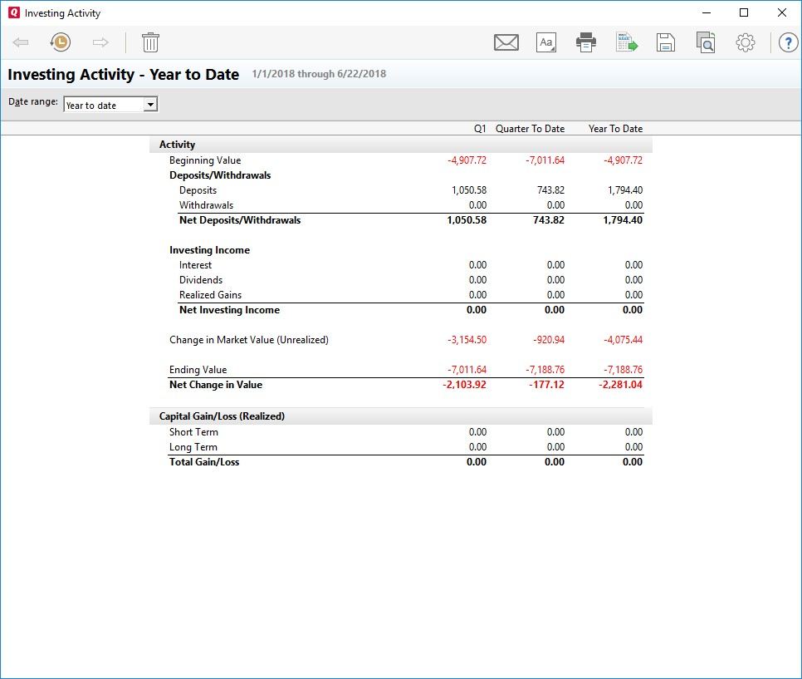The height and width of the screenshot is (679, 802).
Task: Open customize settings with the gear icon
Action: click(x=745, y=42)
